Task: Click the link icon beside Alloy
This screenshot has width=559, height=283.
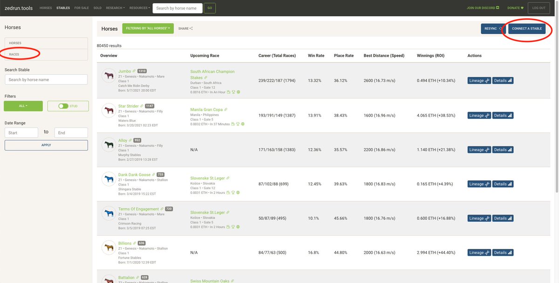Action: [x=130, y=140]
